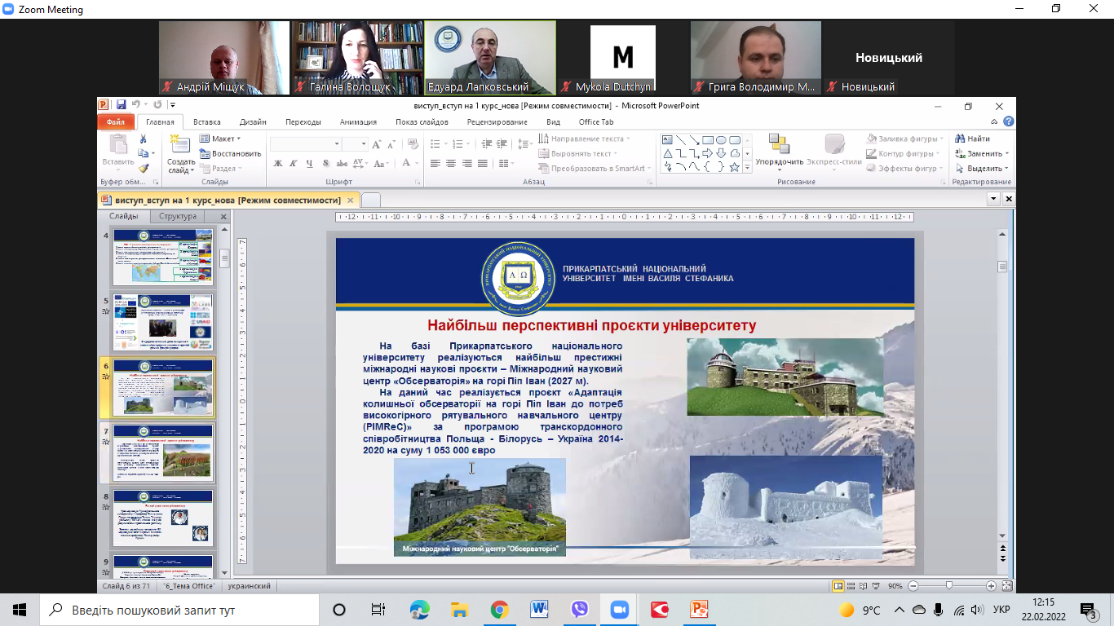The image size is (1114, 626).
Task: Switch to the Структура pane tab
Action: pos(178,217)
